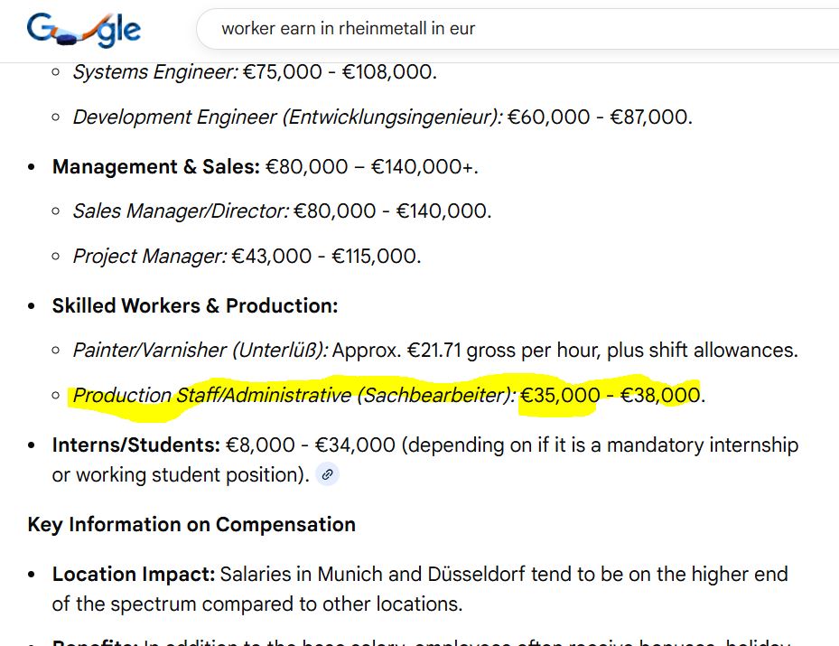
Task: Click the highlighted €35,000 figure
Action: pos(560,395)
